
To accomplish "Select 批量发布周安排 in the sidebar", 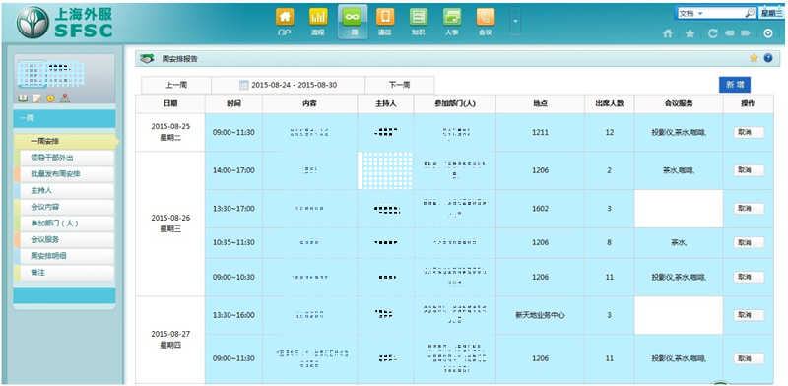I will (x=64, y=174).
